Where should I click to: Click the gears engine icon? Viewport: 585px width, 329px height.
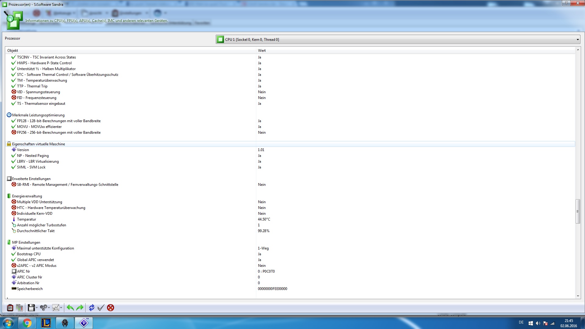pyautogui.click(x=44, y=308)
